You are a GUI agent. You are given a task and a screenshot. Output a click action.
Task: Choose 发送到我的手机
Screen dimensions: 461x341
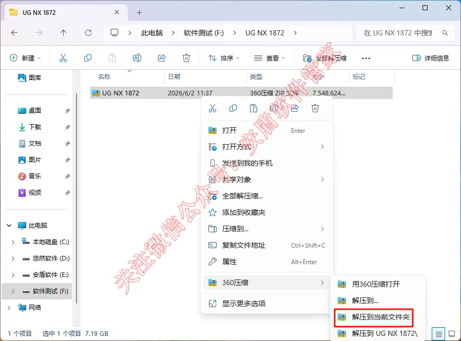pyautogui.click(x=267, y=163)
